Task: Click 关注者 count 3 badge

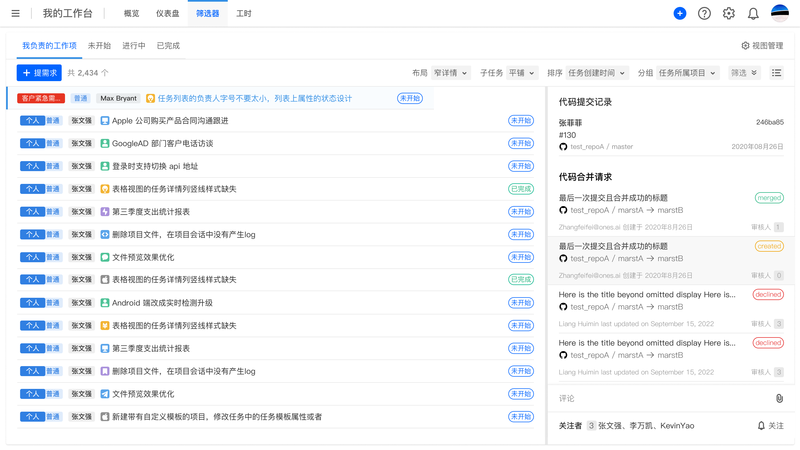Action: [591, 426]
